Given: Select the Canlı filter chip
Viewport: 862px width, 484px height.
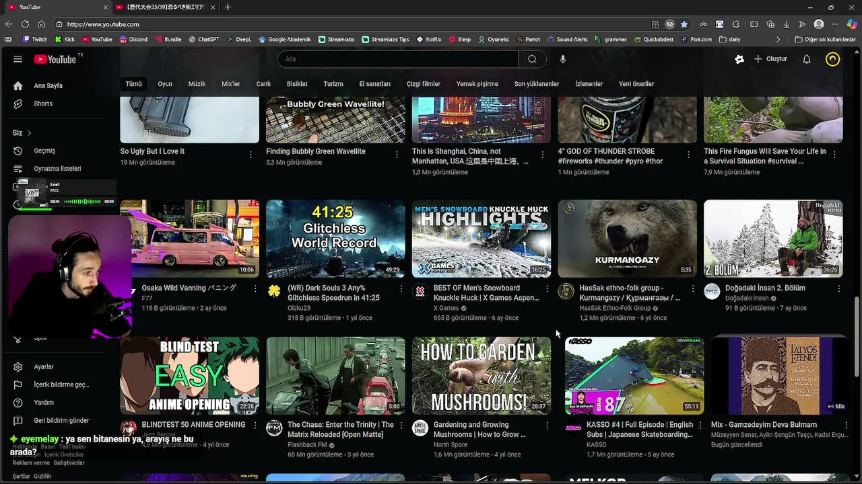Looking at the screenshot, I should coord(263,84).
